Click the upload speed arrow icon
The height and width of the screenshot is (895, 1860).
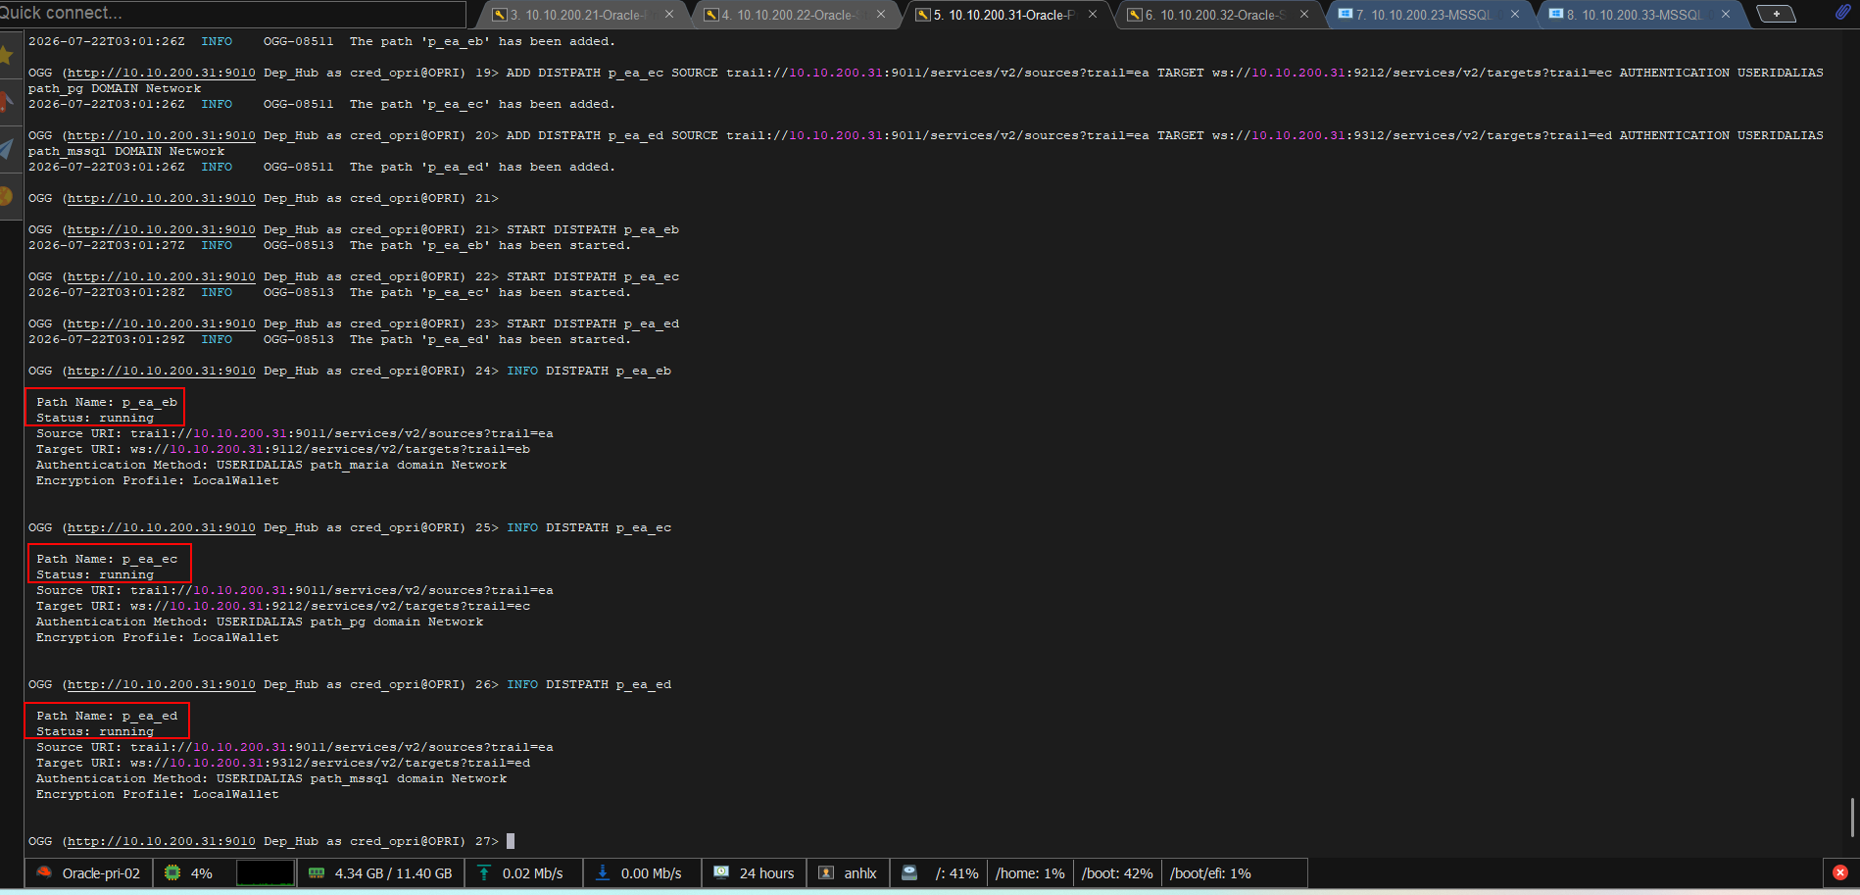484,872
